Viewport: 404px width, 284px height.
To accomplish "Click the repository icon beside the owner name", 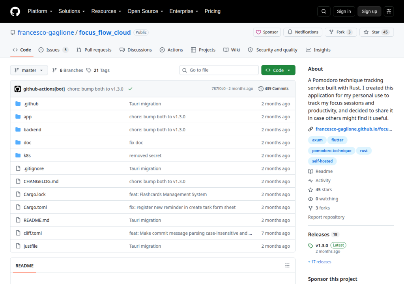I will pyautogui.click(x=13, y=32).
